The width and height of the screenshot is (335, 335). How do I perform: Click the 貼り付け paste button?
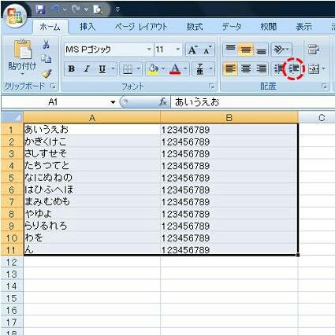(x=22, y=57)
